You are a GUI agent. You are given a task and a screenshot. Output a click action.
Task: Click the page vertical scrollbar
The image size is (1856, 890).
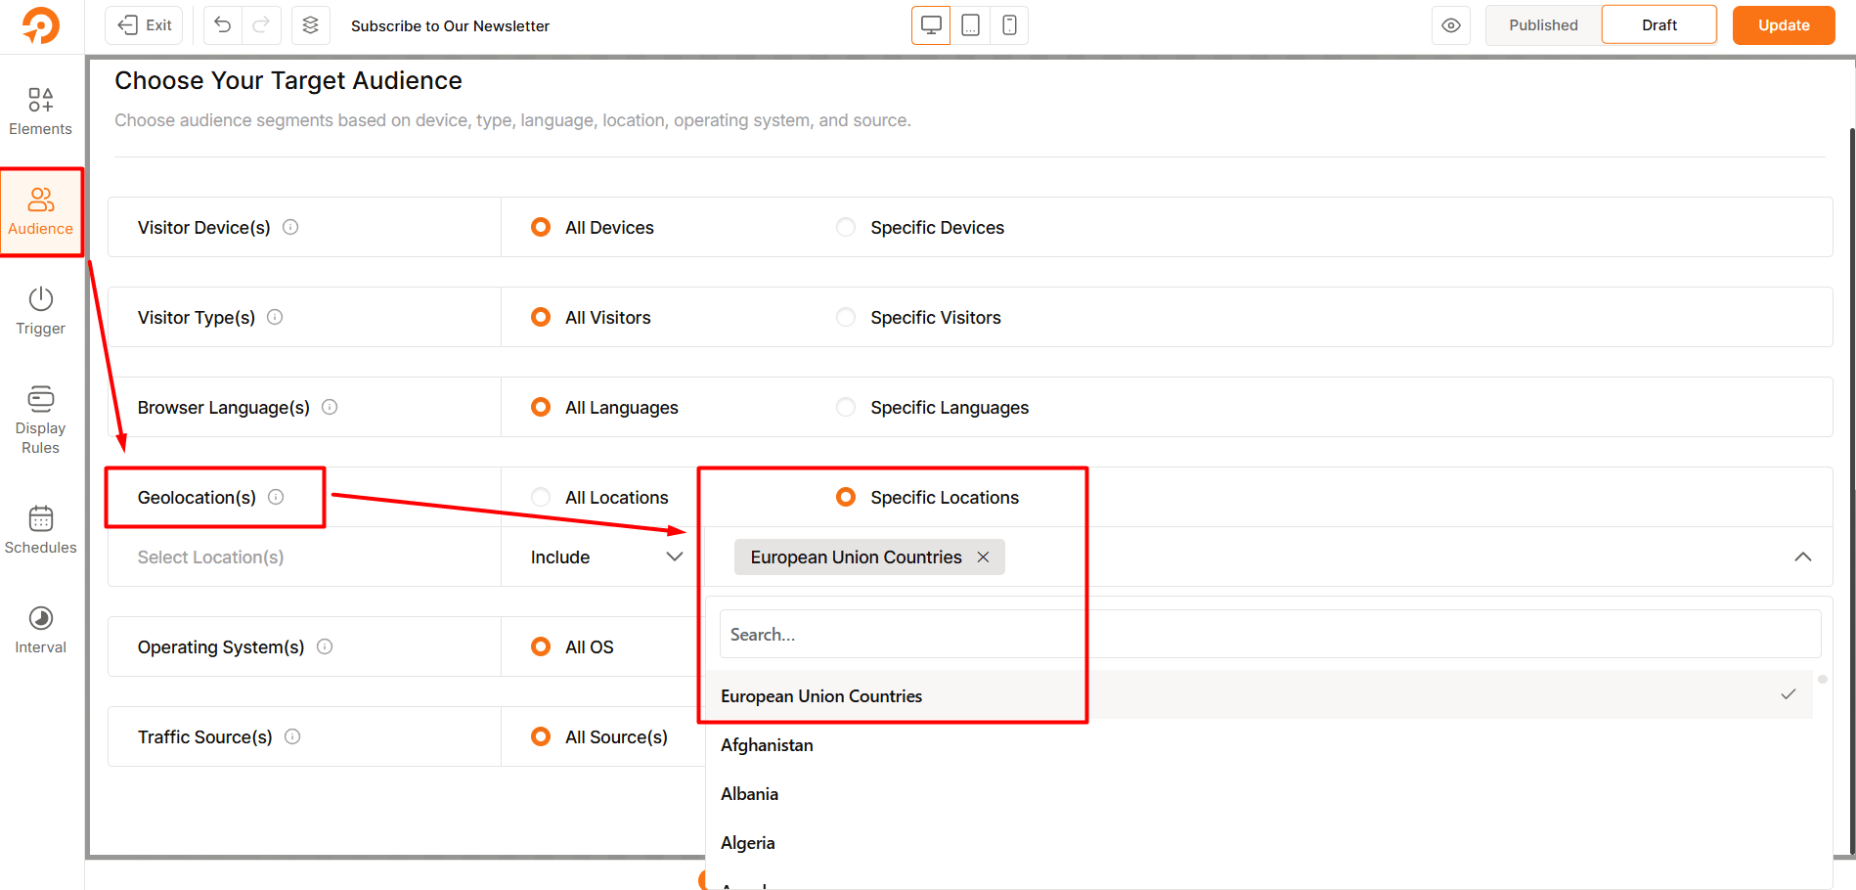tap(1852, 489)
